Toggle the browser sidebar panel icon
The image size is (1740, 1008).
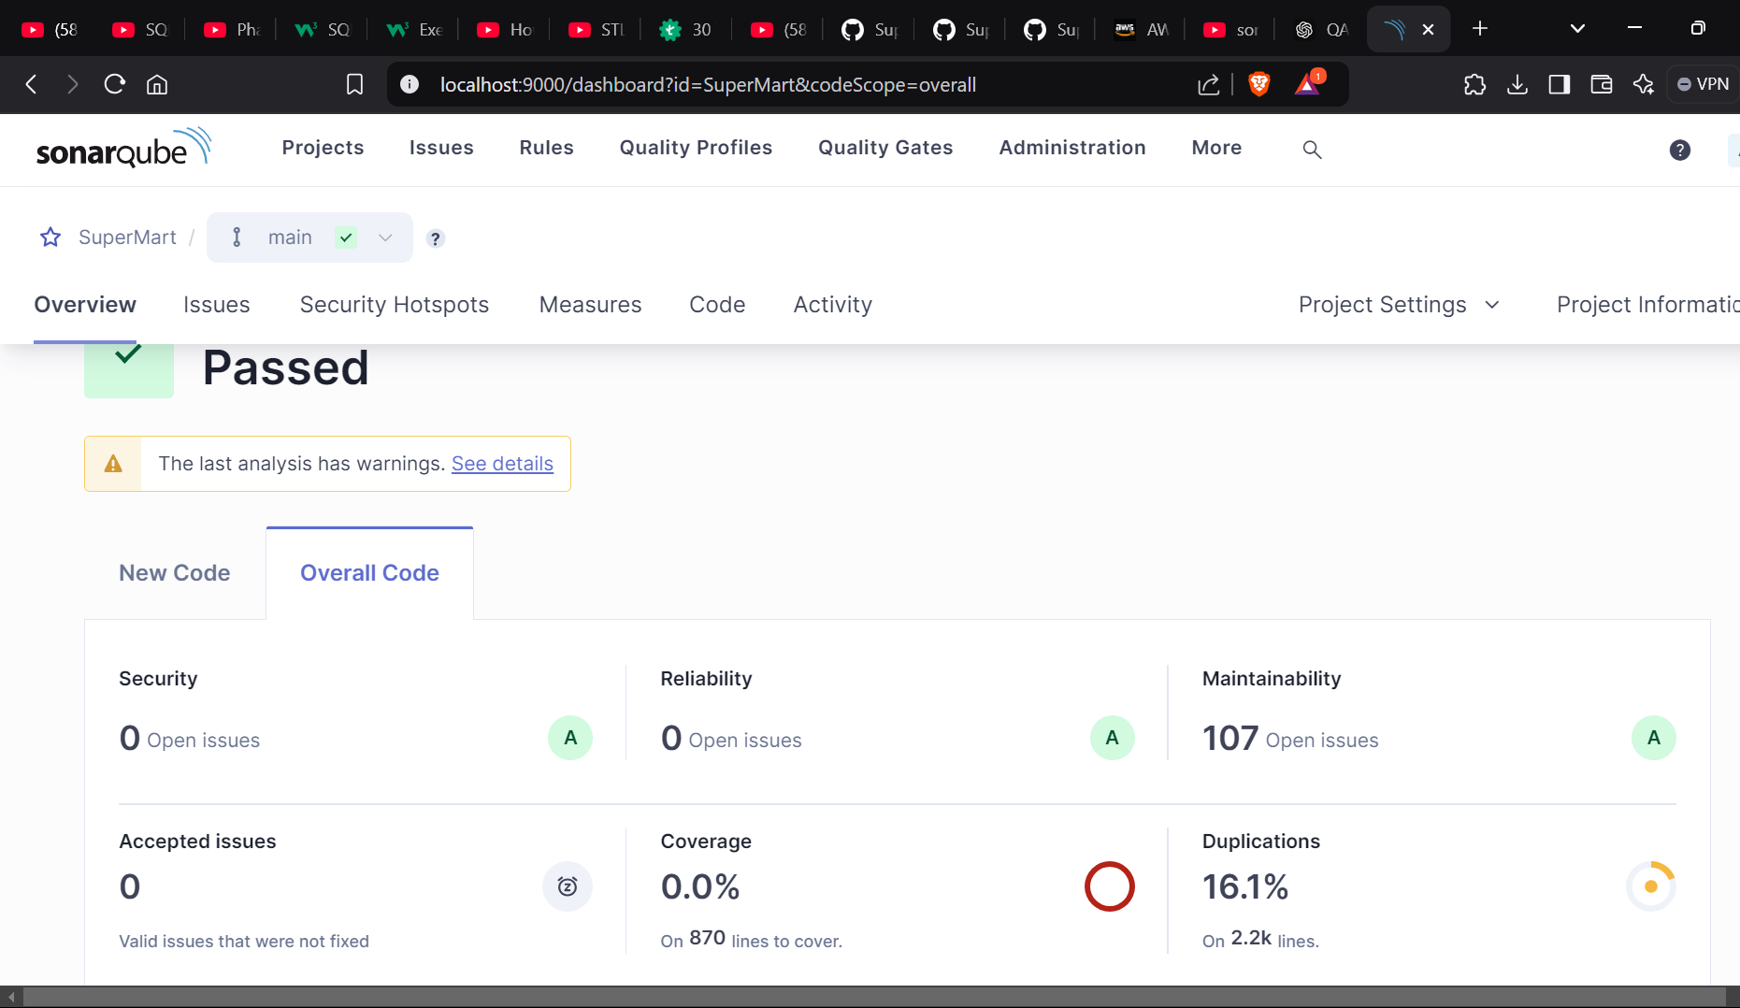coord(1559,85)
